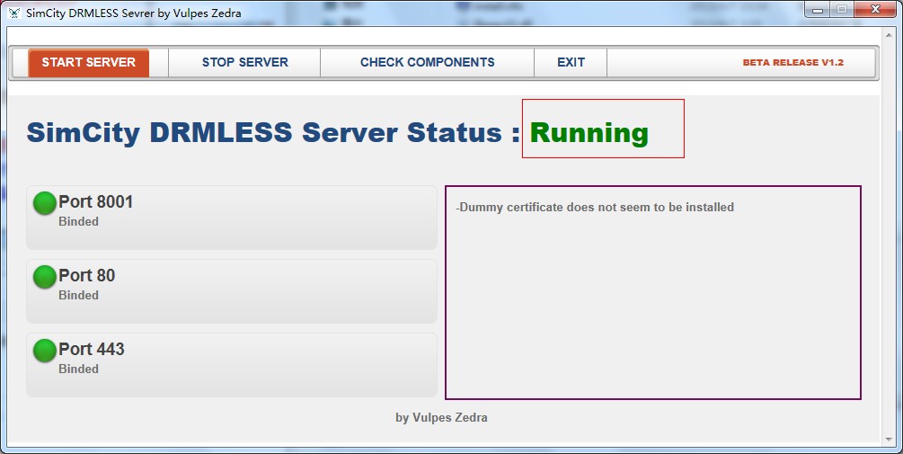Click the 'by Vulpes Zedra' footer credit

click(441, 418)
